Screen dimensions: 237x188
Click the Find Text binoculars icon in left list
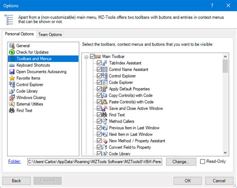coord(12,110)
